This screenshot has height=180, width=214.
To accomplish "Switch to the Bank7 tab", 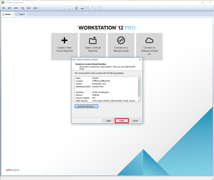I will pyautogui.click(x=22, y=14).
